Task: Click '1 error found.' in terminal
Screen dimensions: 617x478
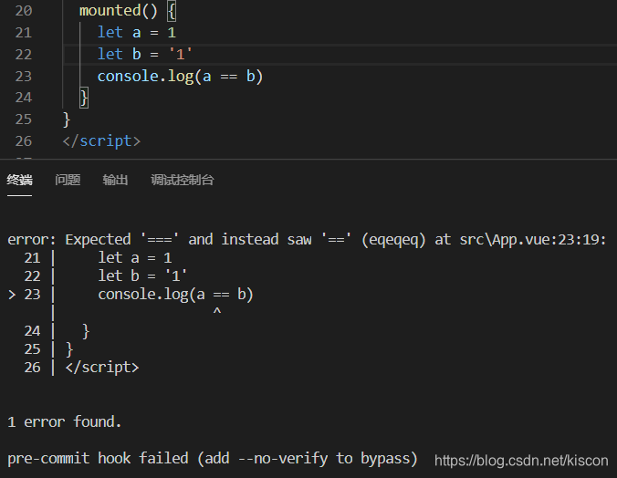Action: 65,421
